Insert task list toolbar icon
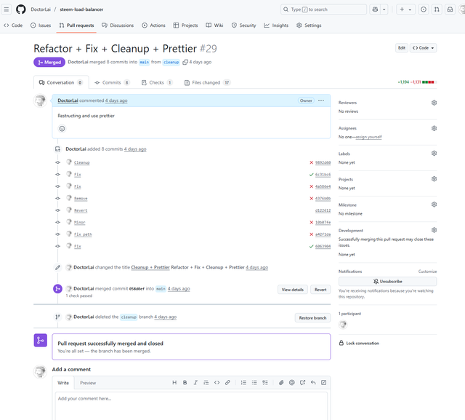Screen dimensions: 465x420 [x=264, y=383]
